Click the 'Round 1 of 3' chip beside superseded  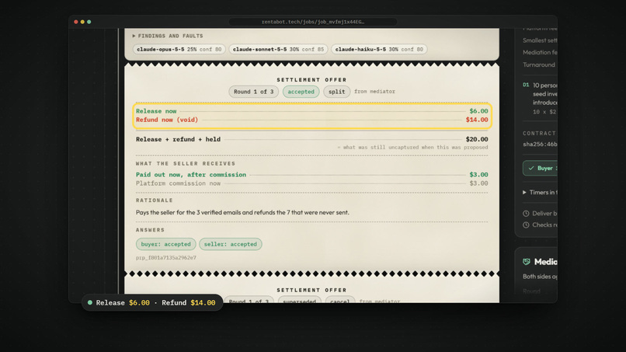(x=249, y=301)
